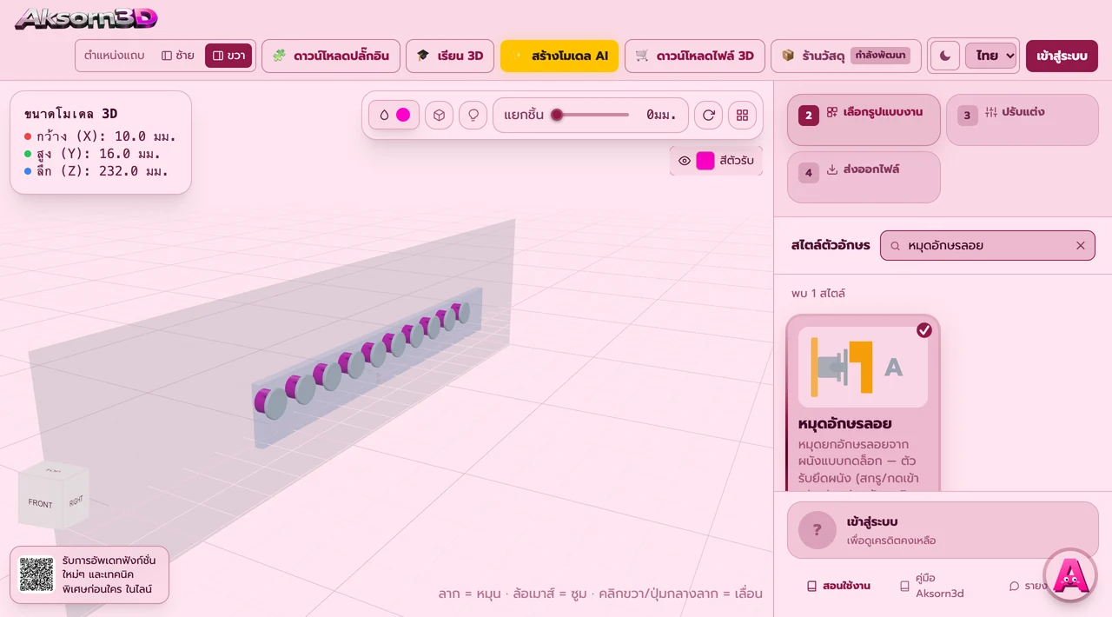
Task: Click the เข้าสู่ระบบ credit card panel
Action: tap(943, 530)
